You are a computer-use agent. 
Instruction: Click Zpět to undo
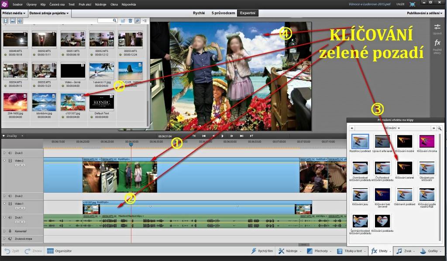pyautogui.click(x=12, y=251)
